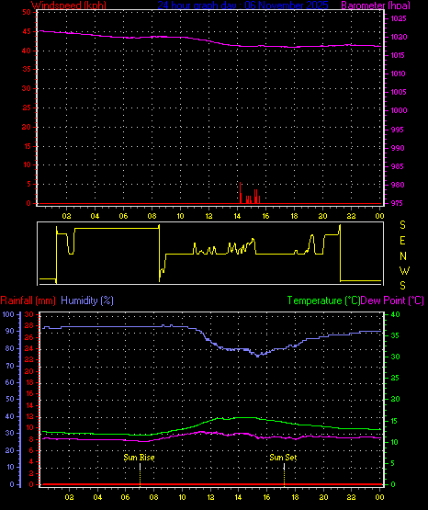Click the 25 temperature axis value
Viewport: 428px width, 510px height.
tap(395, 378)
